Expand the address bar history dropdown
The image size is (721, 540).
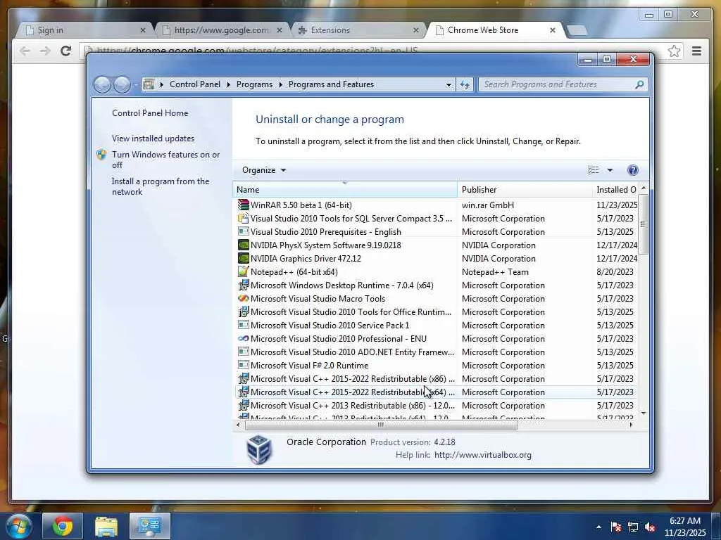(449, 84)
